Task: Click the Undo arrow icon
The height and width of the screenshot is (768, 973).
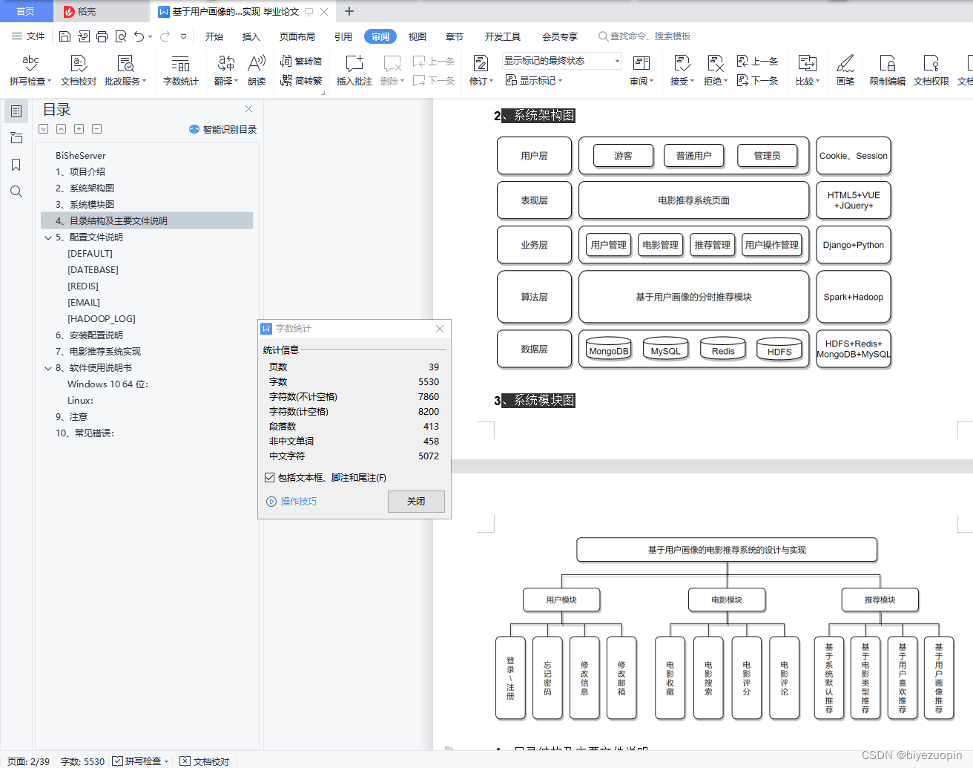Action: tap(139, 36)
